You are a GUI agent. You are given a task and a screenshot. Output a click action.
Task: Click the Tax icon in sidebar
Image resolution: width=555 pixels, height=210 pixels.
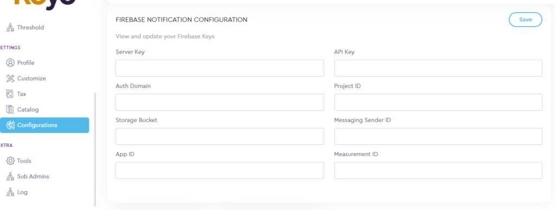[10, 94]
